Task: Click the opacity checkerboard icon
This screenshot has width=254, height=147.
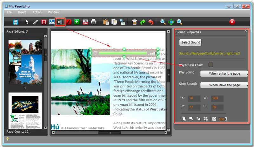Action: pos(214,119)
